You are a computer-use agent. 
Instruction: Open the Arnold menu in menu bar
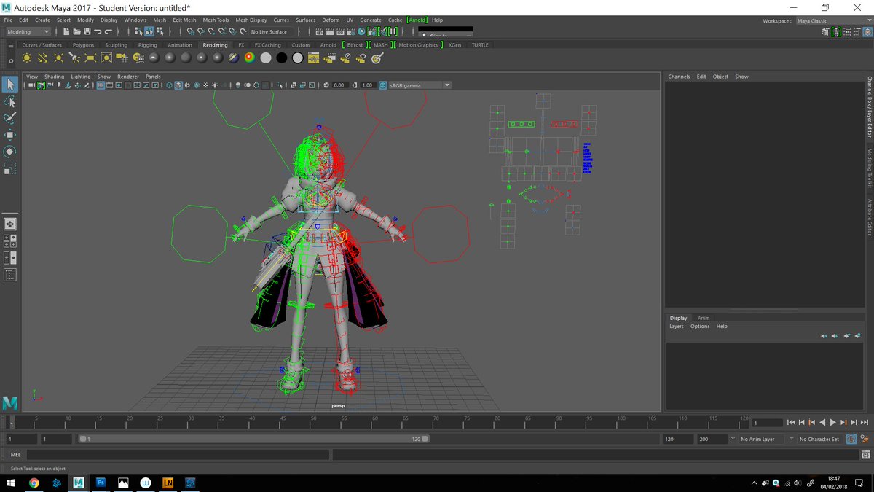point(417,20)
